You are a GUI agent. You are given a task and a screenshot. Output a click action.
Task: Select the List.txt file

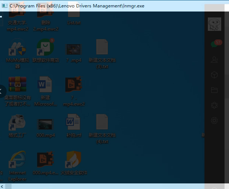pyautogui.click(x=74, y=13)
